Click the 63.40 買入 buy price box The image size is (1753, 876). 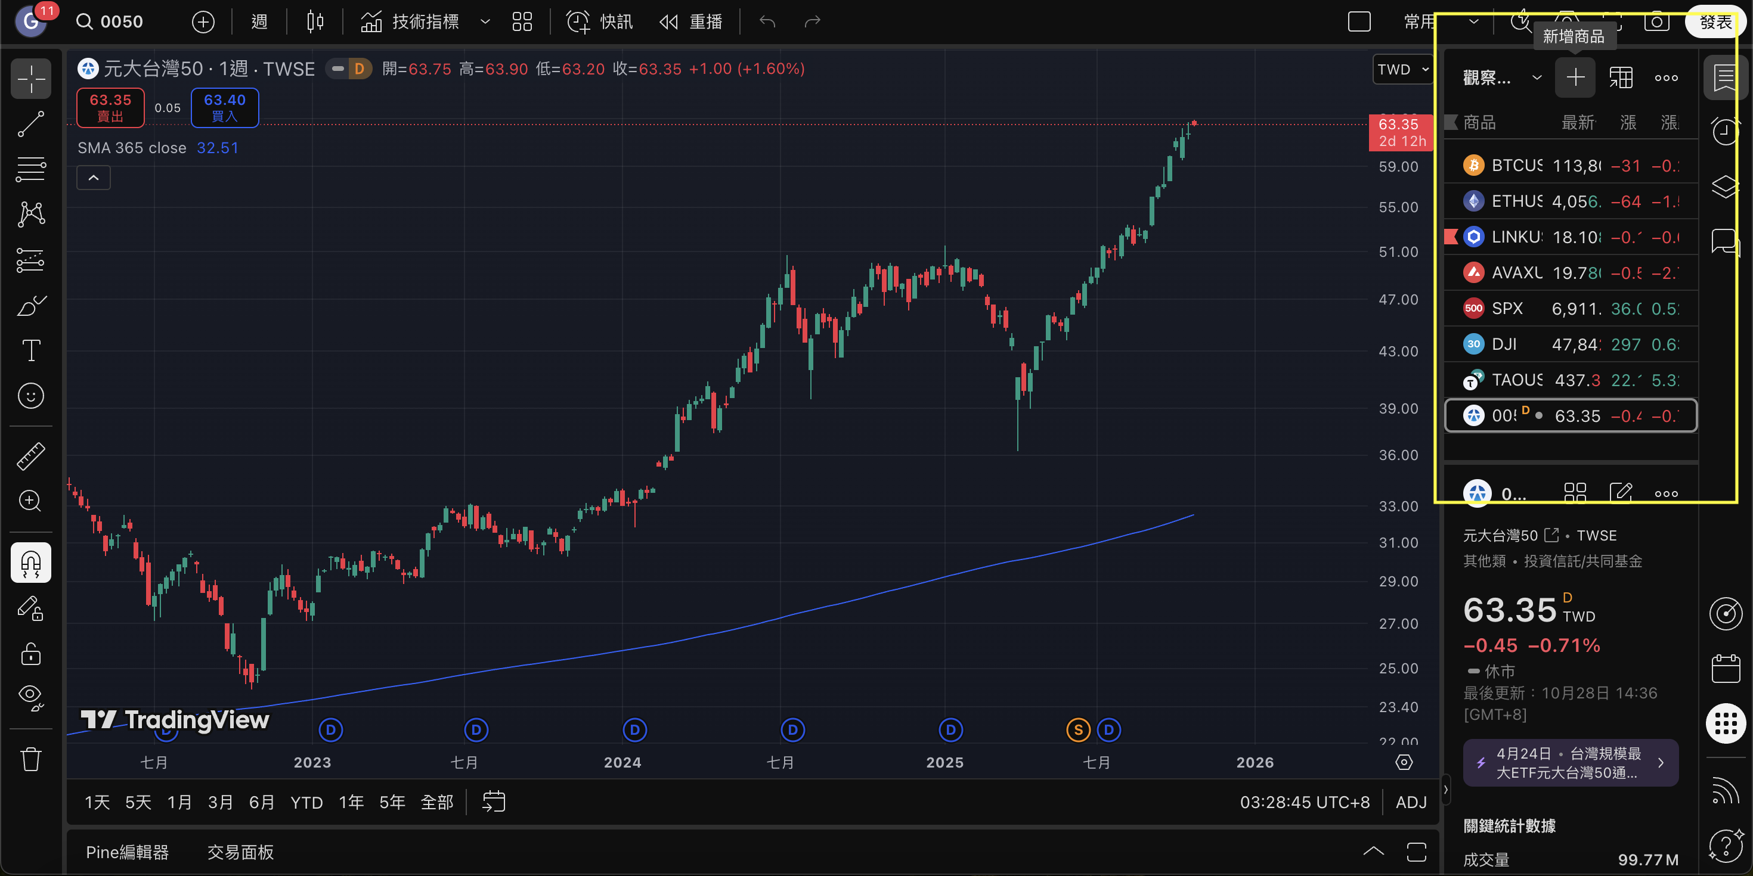click(x=225, y=107)
